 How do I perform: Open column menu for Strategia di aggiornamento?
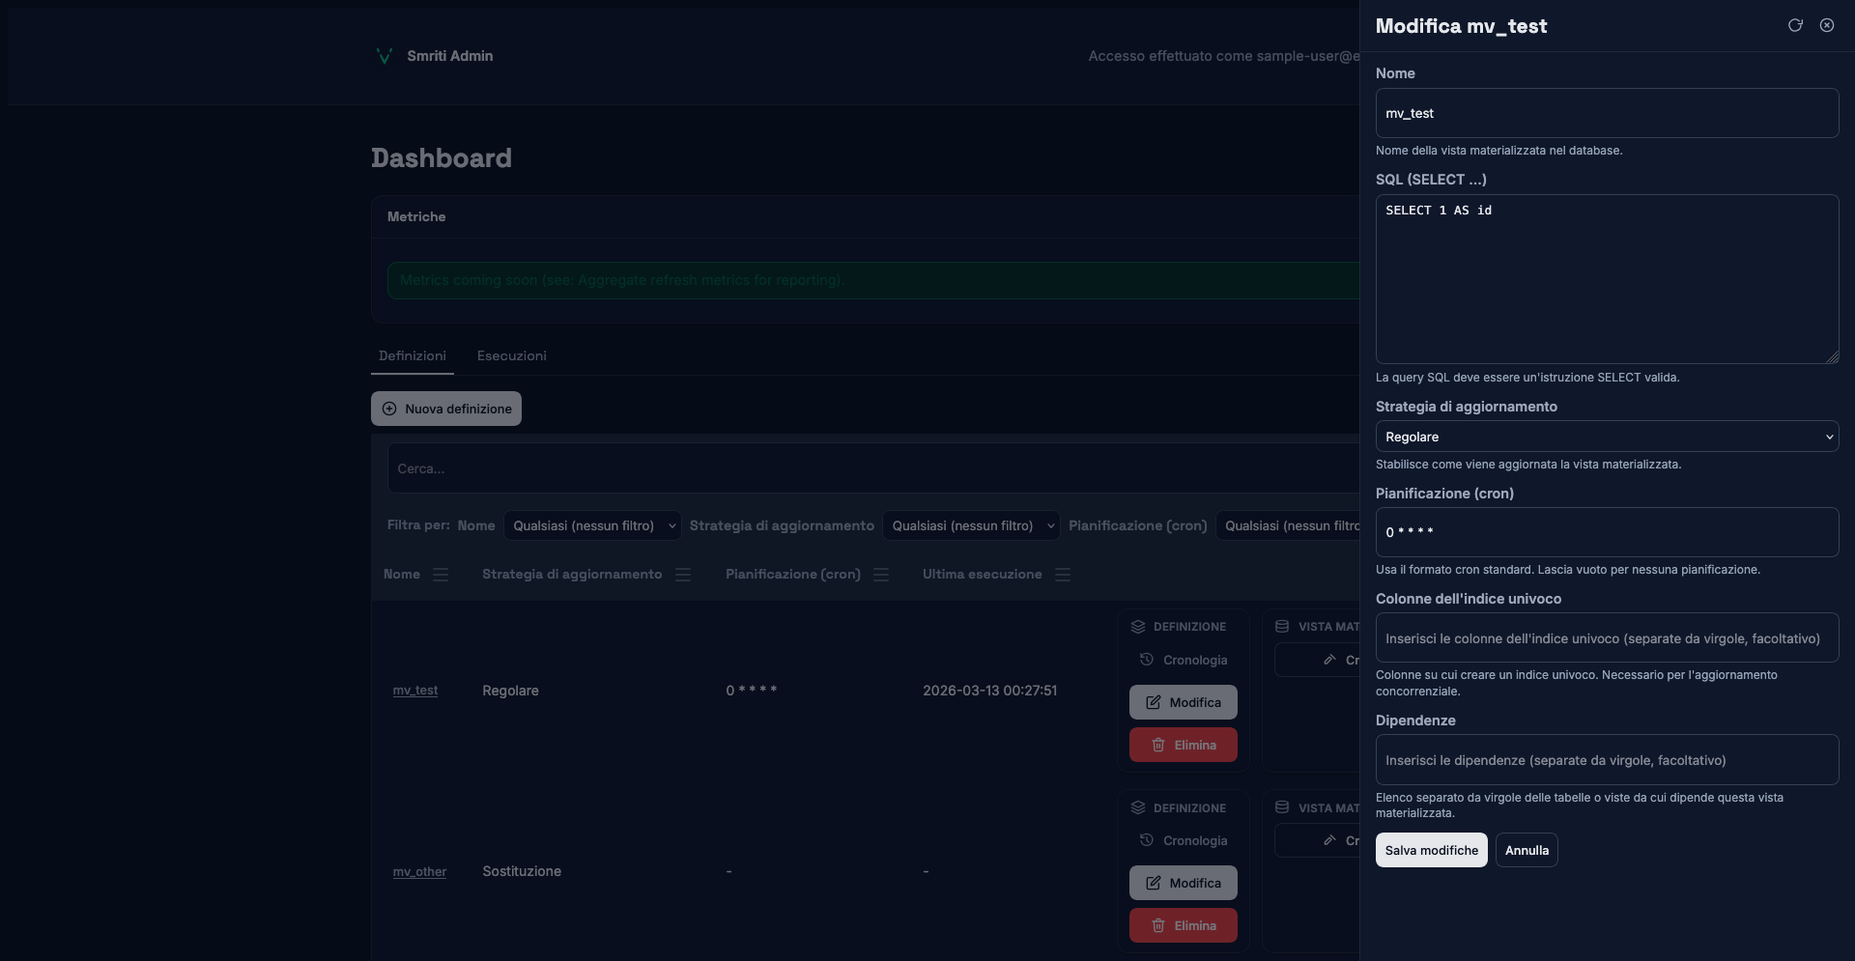coord(683,575)
